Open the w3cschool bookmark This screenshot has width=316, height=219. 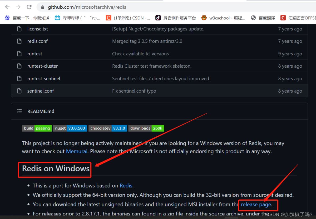223,18
